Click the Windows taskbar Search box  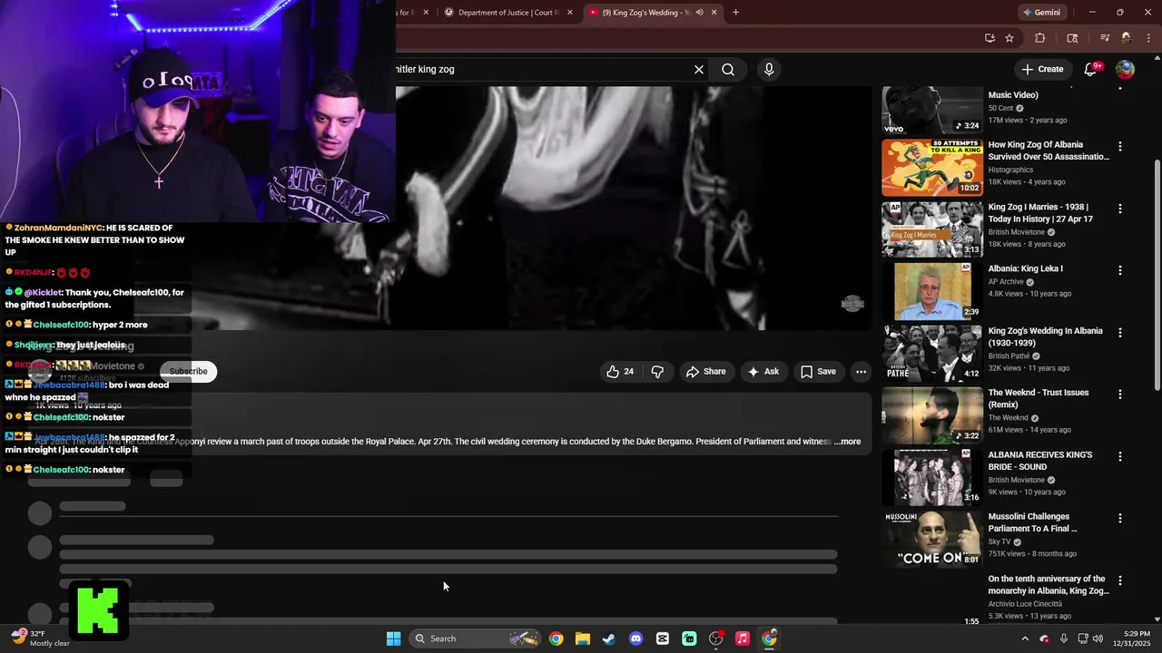point(474,638)
